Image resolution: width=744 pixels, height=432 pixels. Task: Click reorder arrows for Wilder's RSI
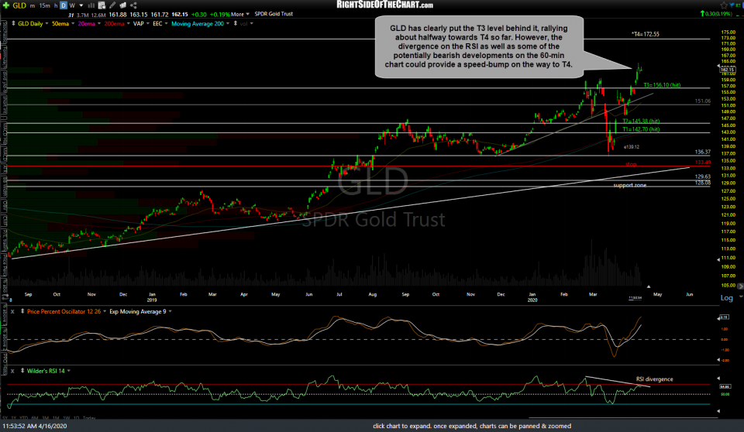[x=22, y=371]
